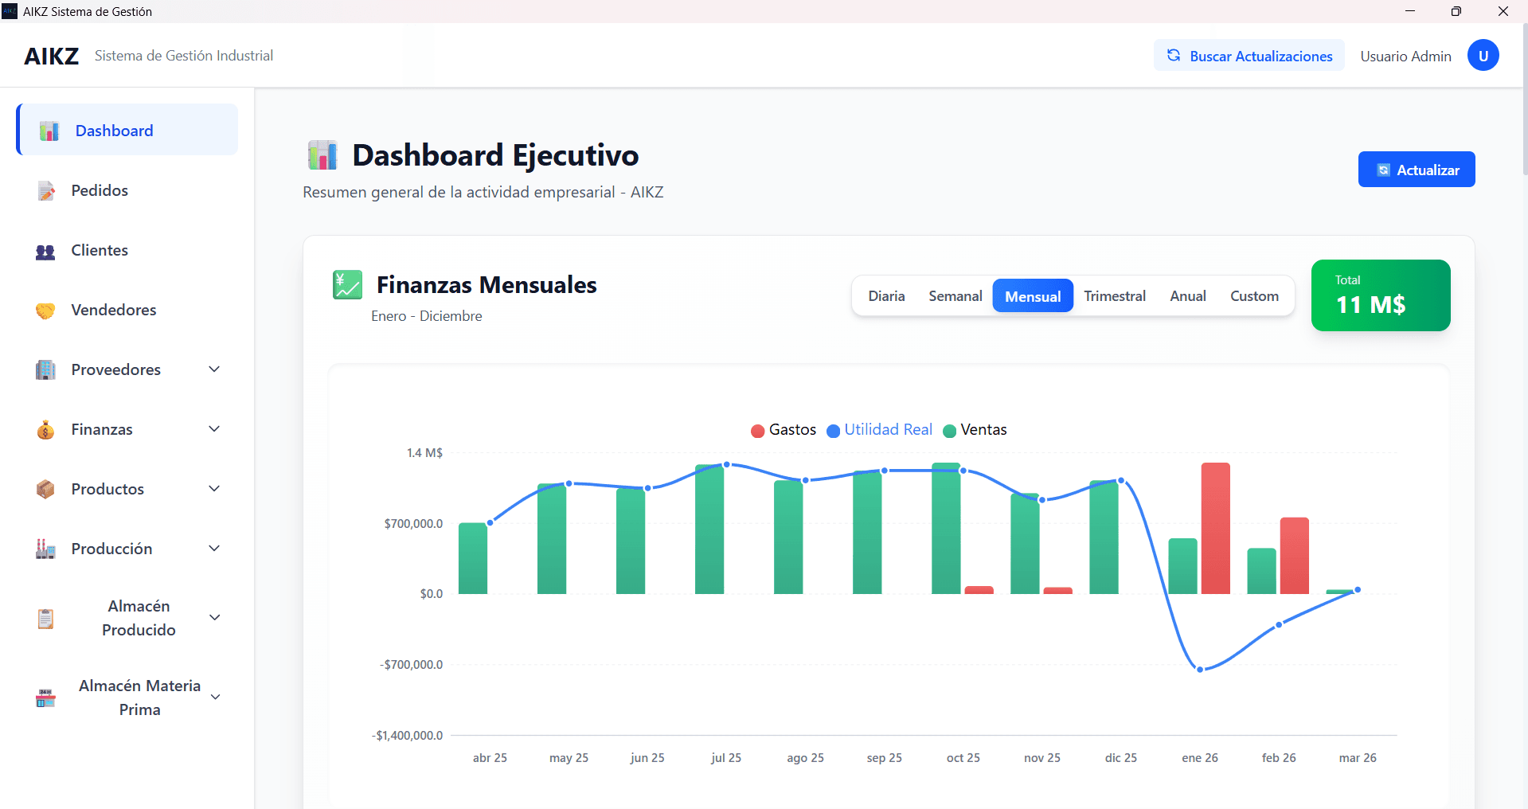
Task: Click the Finanzas money bag icon
Action: (45, 430)
